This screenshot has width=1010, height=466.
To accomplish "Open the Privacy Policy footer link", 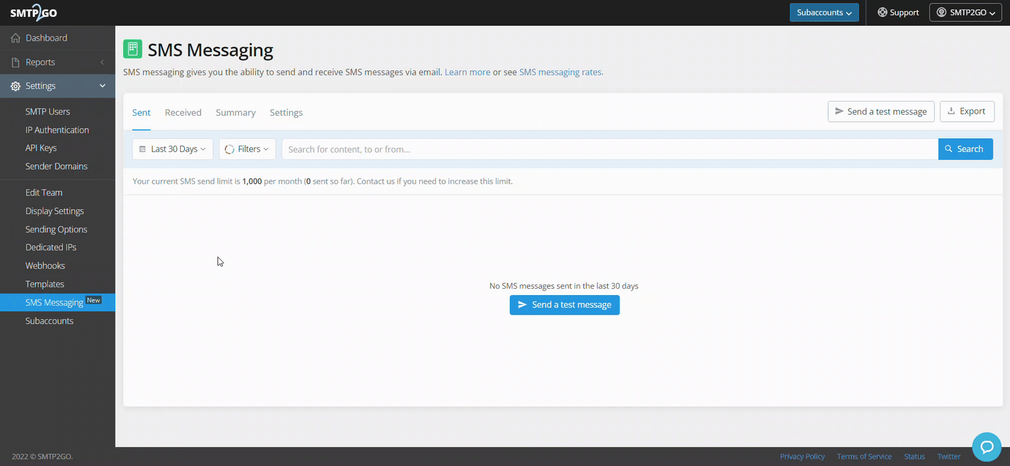I will tap(802, 456).
